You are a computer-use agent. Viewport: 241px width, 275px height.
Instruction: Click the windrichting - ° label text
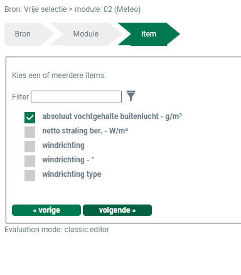coord(68,160)
